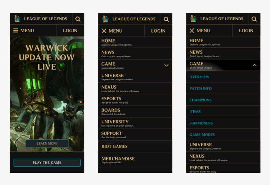Open search on the Warwick home screen

(78, 19)
